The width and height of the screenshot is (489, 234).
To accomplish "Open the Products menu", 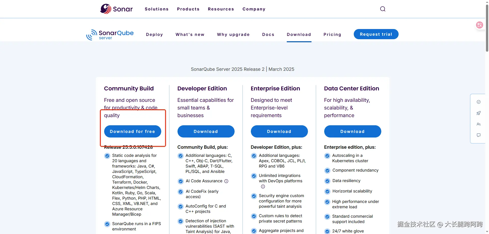I will click(x=188, y=9).
